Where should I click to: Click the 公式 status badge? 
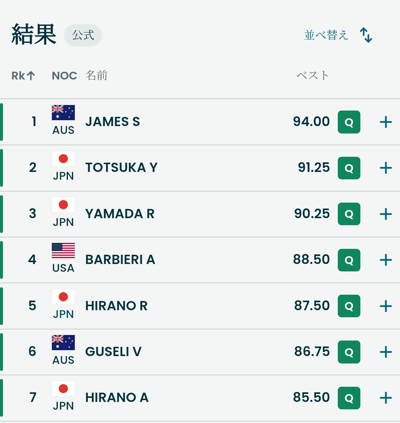tap(83, 35)
